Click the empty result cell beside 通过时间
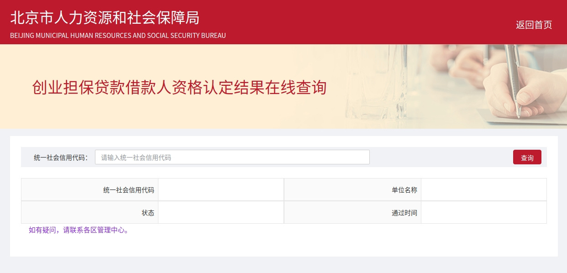 pos(484,212)
